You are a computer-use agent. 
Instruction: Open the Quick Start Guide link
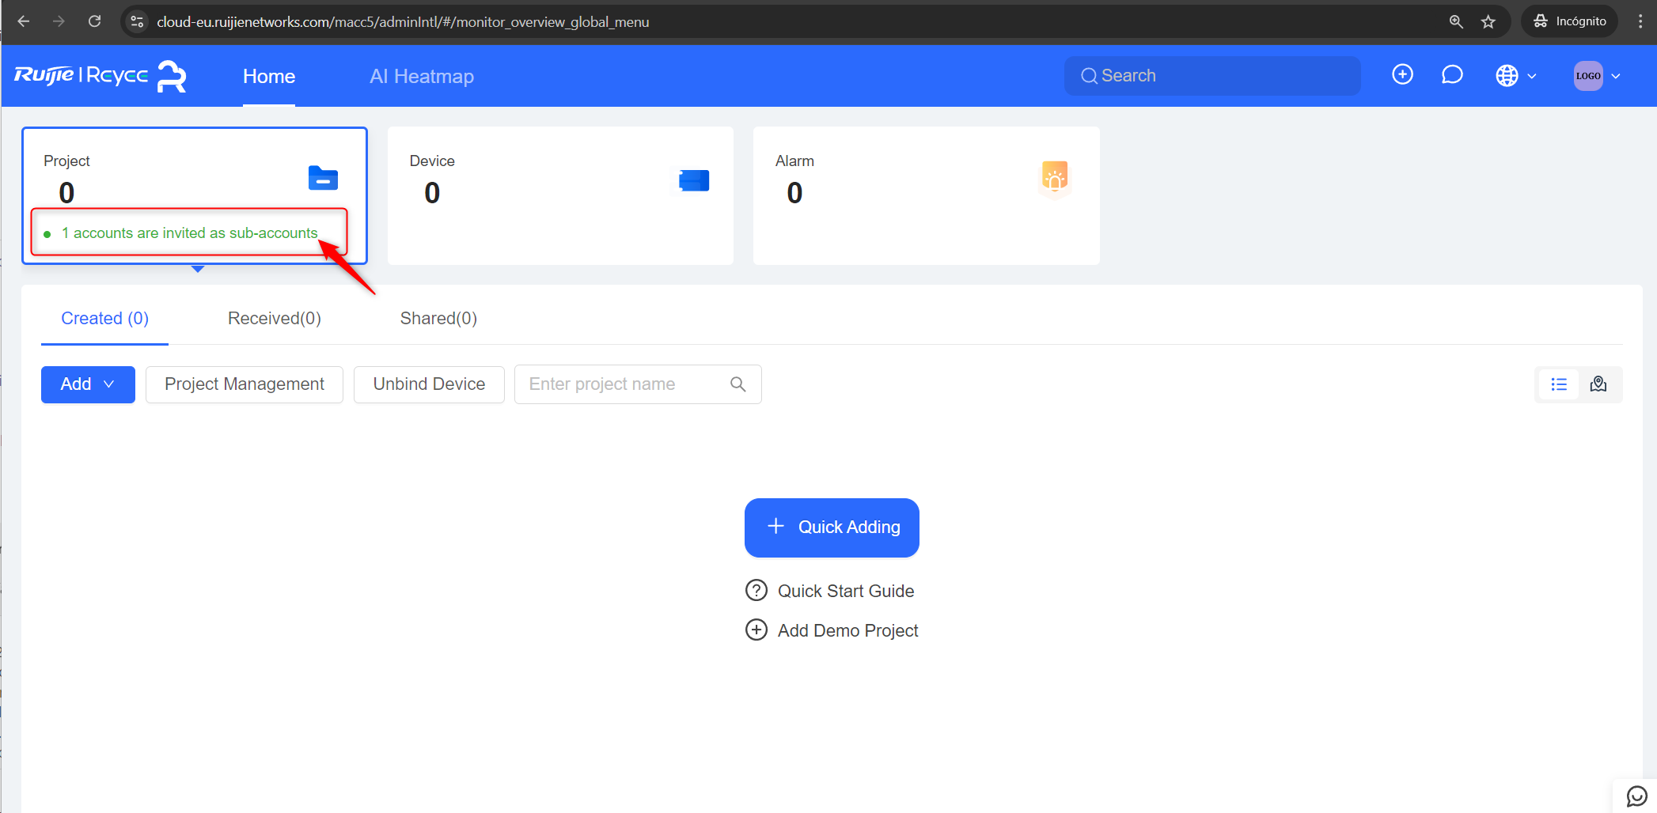pyautogui.click(x=829, y=591)
